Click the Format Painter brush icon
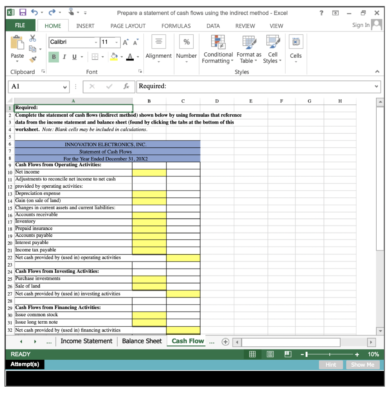Viewport: 389px width, 394px height. pos(33,60)
